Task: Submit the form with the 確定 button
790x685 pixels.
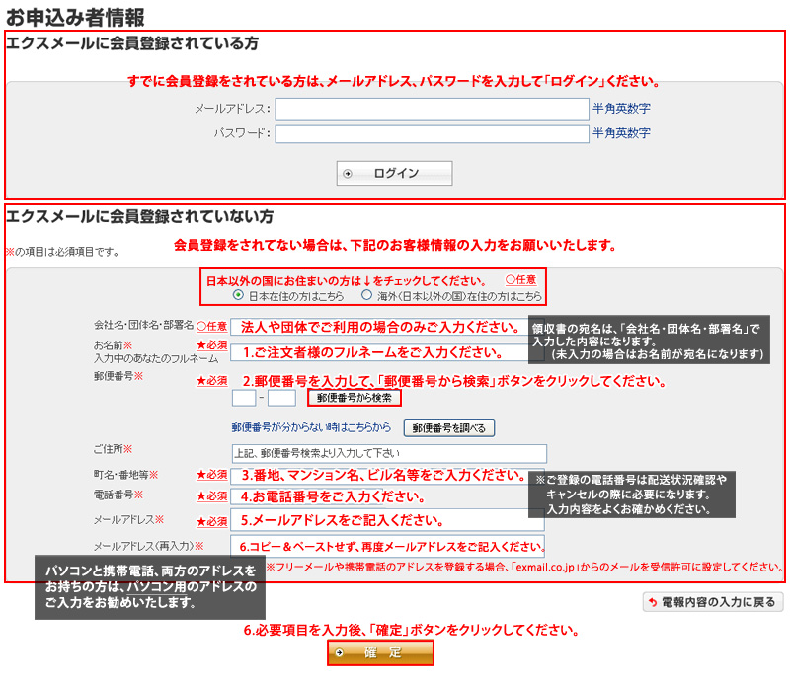Action: point(380,653)
